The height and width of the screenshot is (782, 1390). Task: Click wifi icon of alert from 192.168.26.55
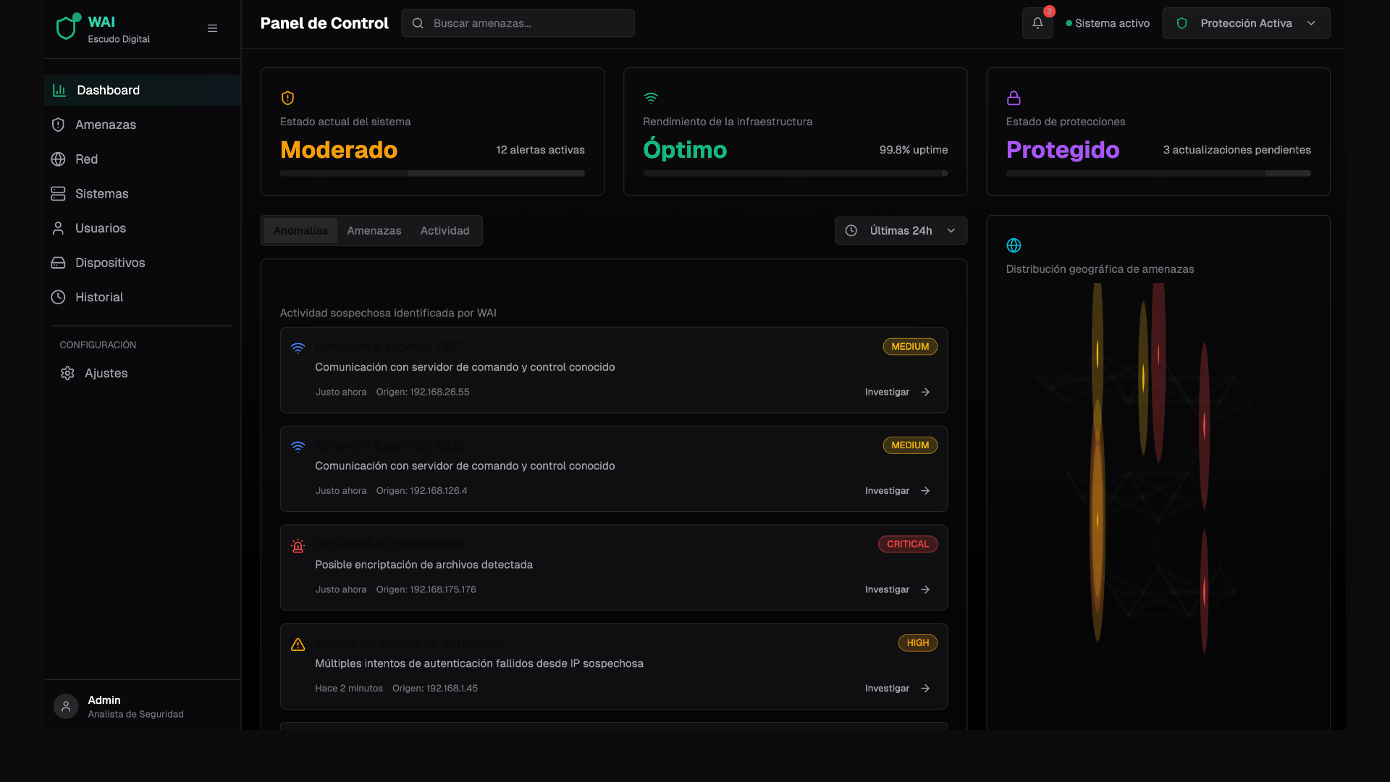pos(298,348)
